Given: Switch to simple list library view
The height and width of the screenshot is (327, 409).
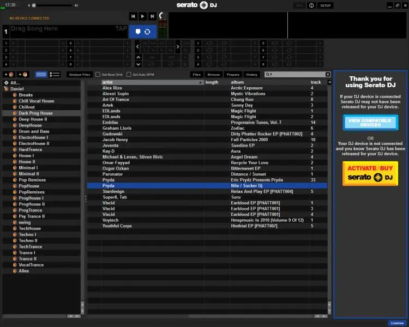Looking at the screenshot, I should pyautogui.click(x=41, y=74).
